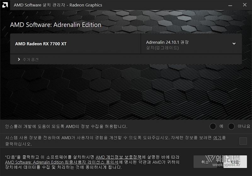Screen dimensions: 252x176
Task: Click the 예 label text
Action: 221,126
